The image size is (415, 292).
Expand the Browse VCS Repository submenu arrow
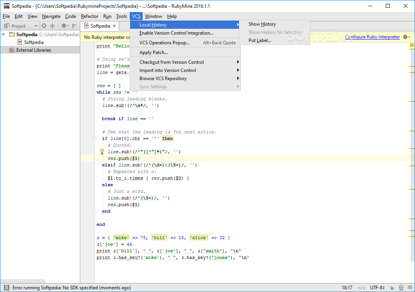tap(238, 78)
